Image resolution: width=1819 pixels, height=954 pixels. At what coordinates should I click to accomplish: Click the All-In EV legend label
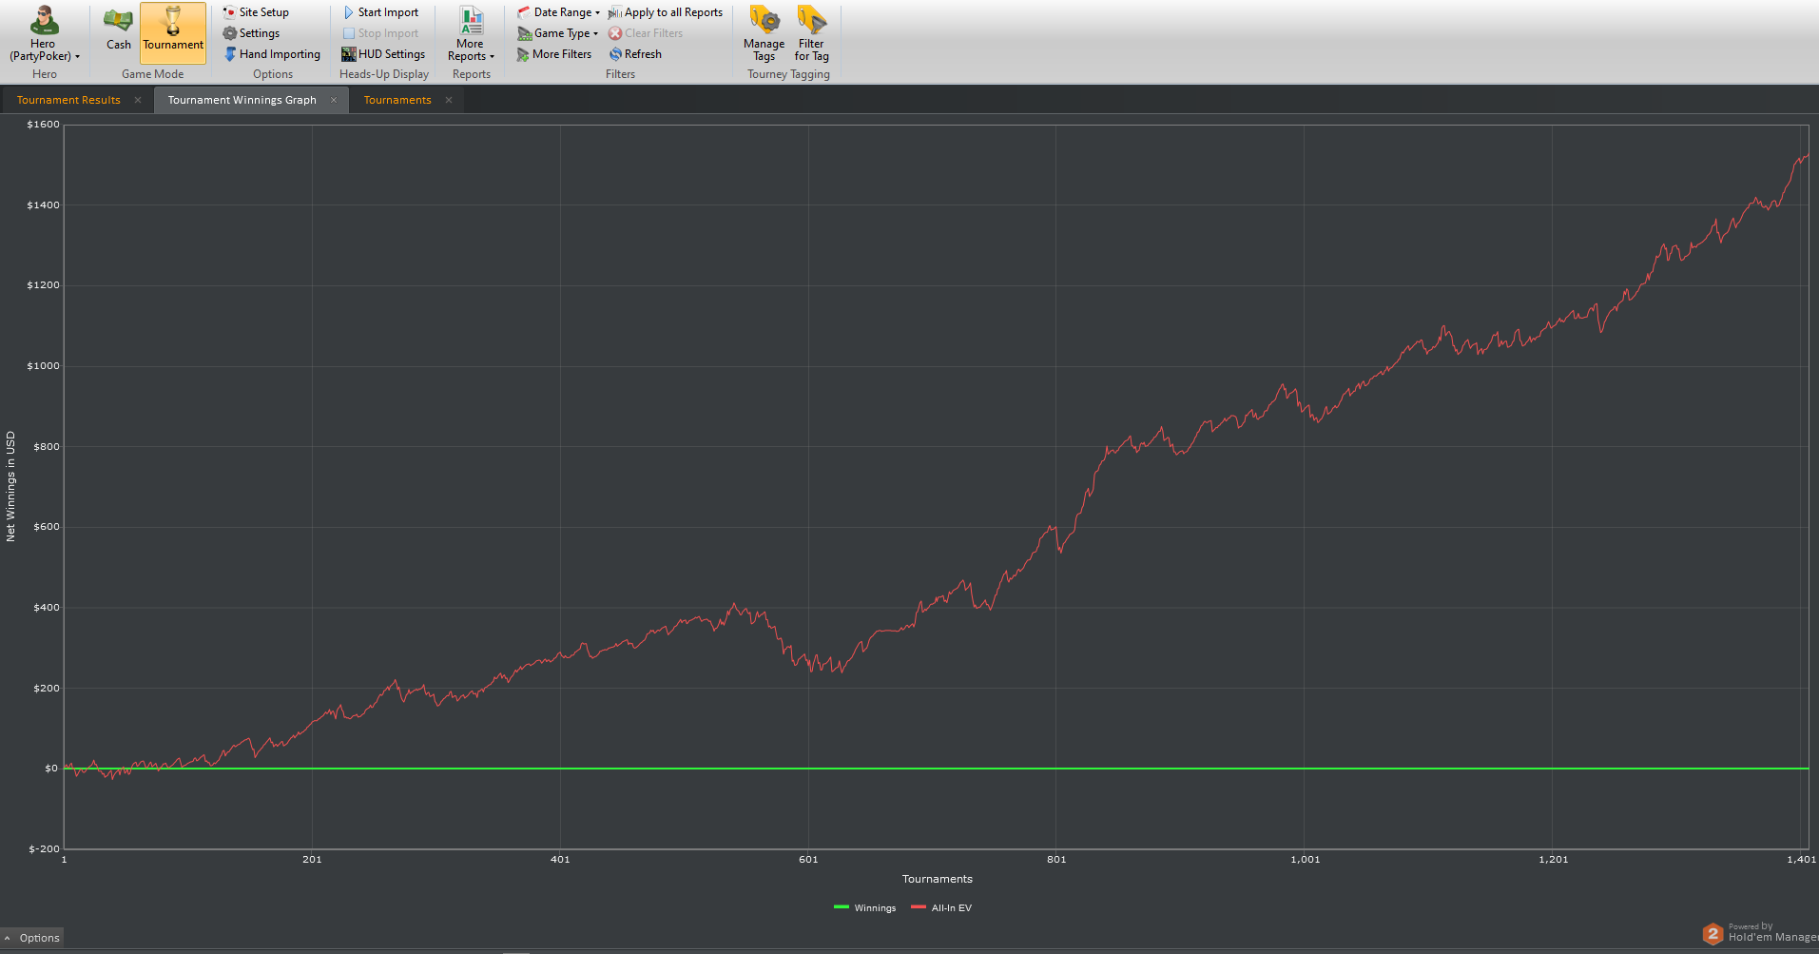952,908
